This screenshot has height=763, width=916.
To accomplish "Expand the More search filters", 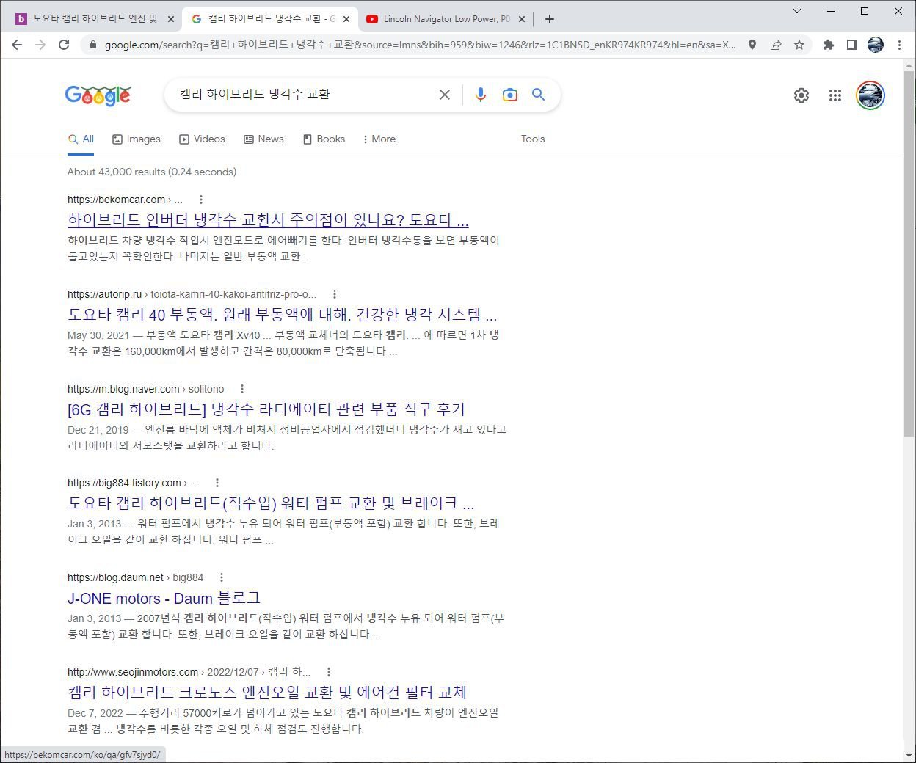I will [379, 139].
